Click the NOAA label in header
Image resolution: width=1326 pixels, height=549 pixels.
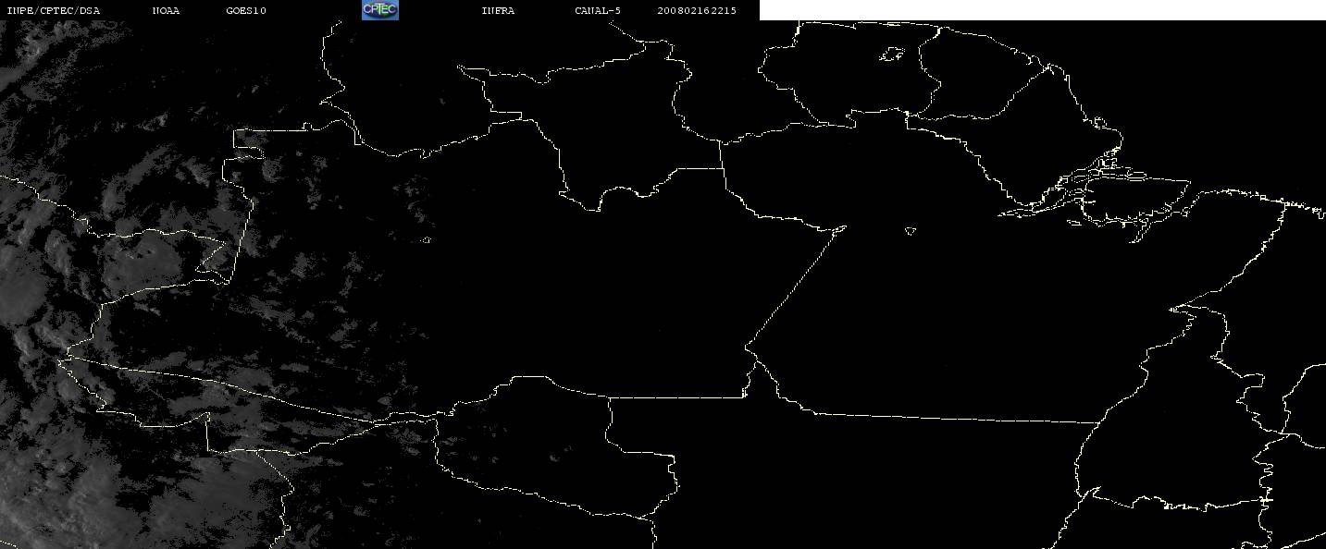[166, 11]
